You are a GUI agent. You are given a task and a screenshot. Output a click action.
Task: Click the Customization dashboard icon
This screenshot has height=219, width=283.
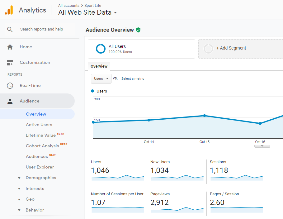click(10, 63)
